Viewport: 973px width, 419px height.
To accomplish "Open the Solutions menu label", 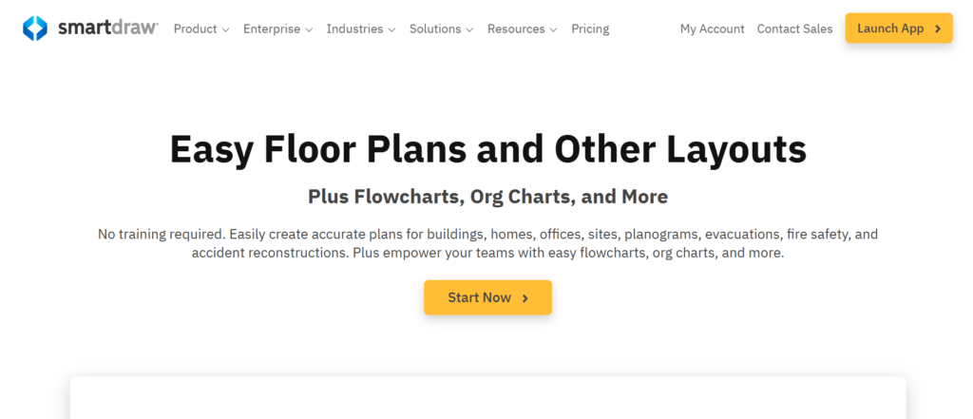I will (x=435, y=29).
